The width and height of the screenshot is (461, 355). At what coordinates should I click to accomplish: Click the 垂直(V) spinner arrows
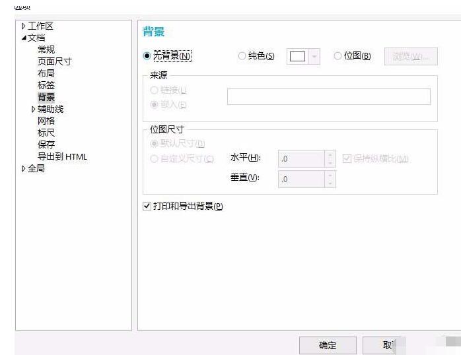click(x=330, y=179)
